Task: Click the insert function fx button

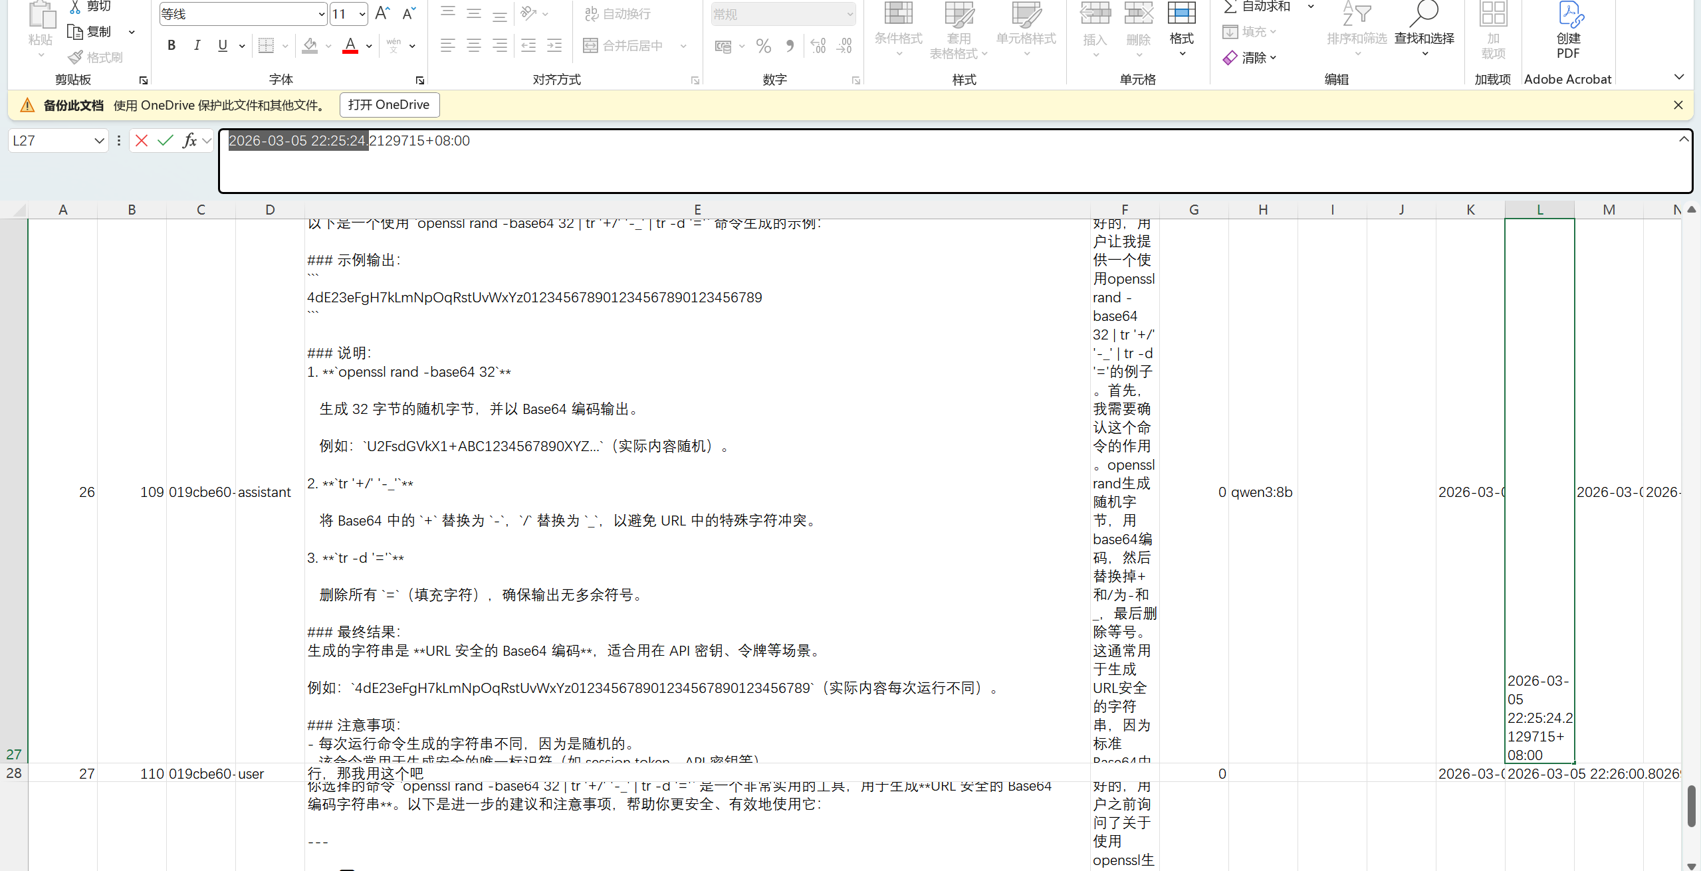Action: [190, 141]
